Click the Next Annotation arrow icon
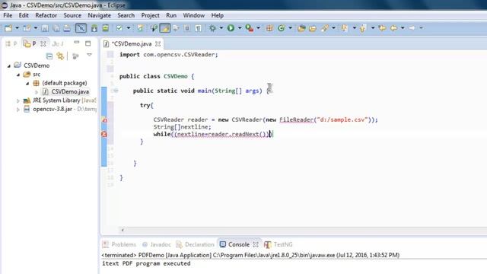Image resolution: width=487 pixels, height=274 pixels. (344, 28)
